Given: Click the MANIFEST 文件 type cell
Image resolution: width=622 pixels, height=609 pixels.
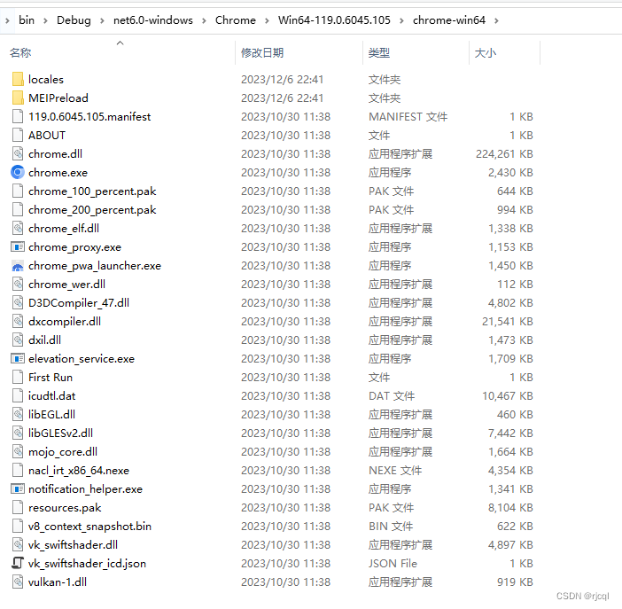Looking at the screenshot, I should [x=408, y=117].
